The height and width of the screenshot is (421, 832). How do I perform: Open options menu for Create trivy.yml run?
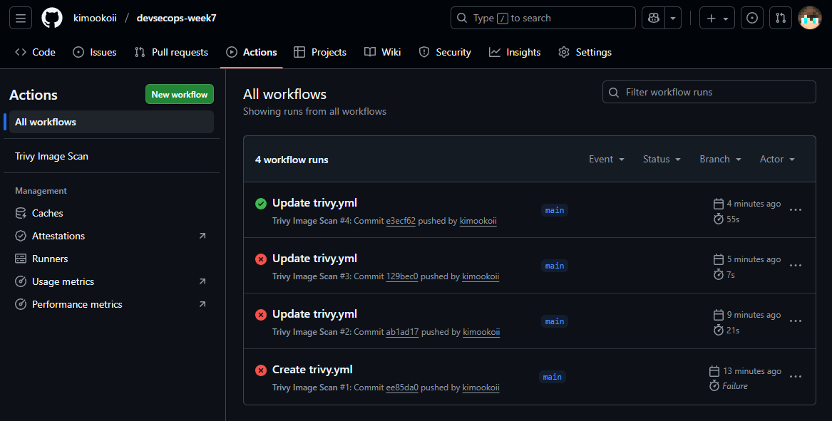point(796,377)
